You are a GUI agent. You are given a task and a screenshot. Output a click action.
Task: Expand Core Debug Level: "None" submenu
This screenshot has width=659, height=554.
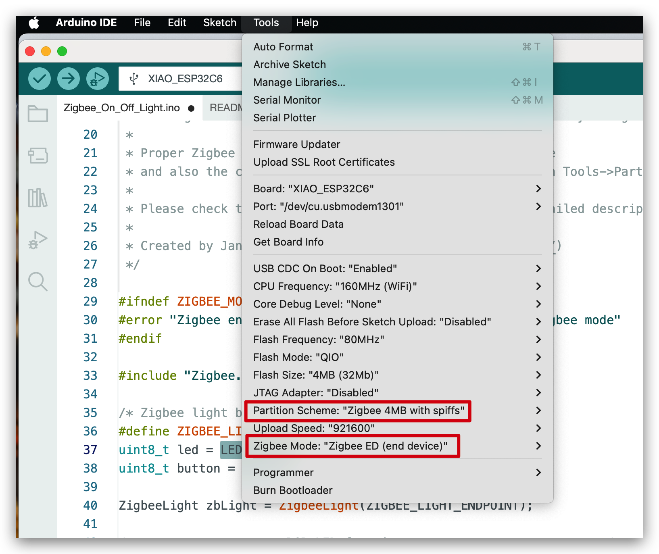398,304
